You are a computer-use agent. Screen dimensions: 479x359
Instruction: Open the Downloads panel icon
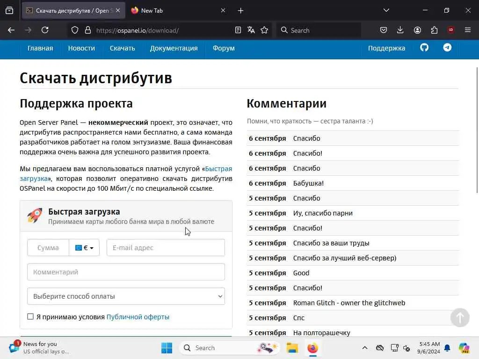[x=400, y=30]
